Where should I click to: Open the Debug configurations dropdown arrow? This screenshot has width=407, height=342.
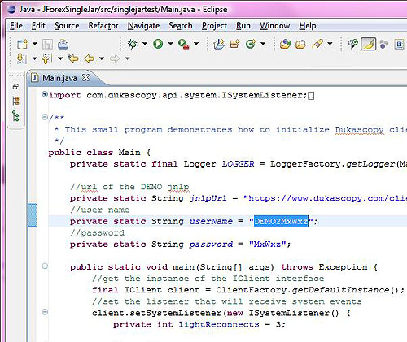[145, 44]
